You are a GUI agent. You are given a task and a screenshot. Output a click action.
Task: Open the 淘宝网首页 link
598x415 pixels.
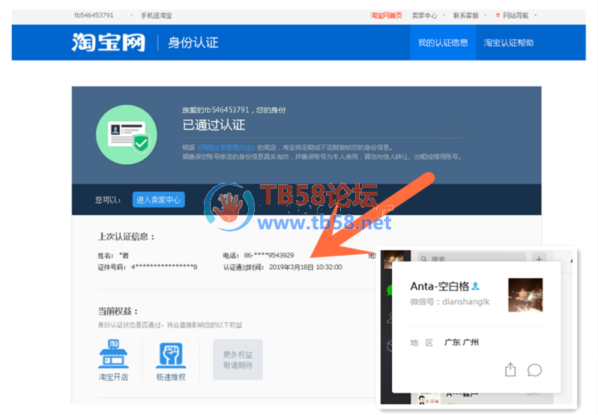pos(387,15)
